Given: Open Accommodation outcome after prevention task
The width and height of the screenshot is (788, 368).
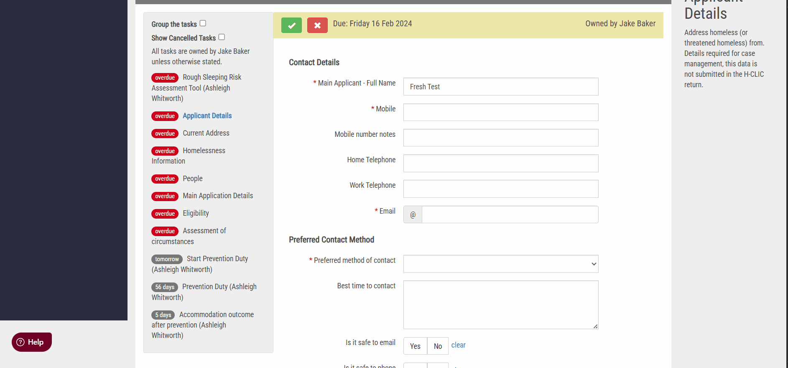Looking at the screenshot, I should point(203,325).
